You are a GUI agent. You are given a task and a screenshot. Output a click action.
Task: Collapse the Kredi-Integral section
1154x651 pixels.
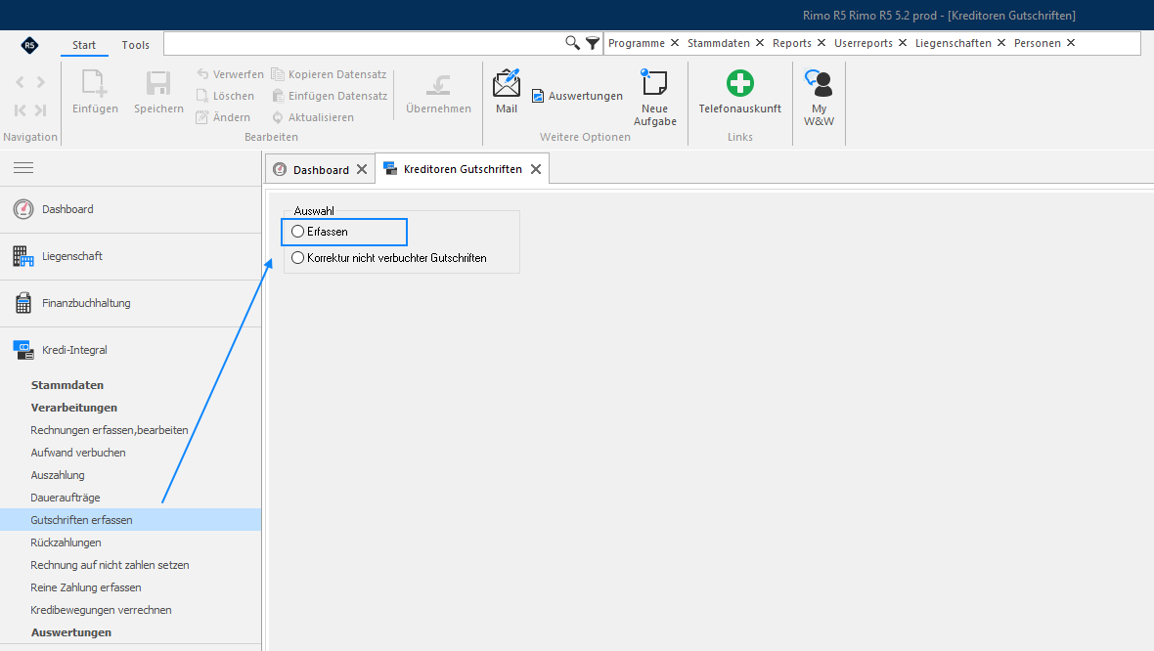(x=131, y=350)
